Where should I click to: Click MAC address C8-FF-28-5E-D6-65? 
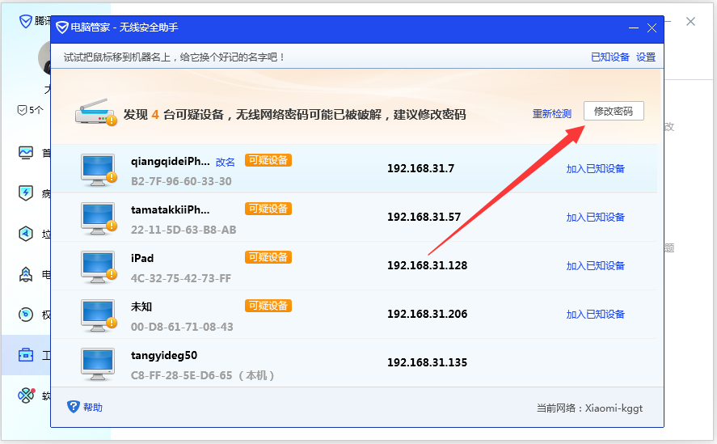click(x=182, y=376)
